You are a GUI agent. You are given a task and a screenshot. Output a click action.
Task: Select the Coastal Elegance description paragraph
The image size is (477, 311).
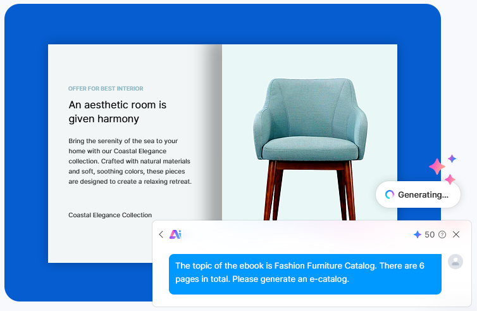point(130,161)
